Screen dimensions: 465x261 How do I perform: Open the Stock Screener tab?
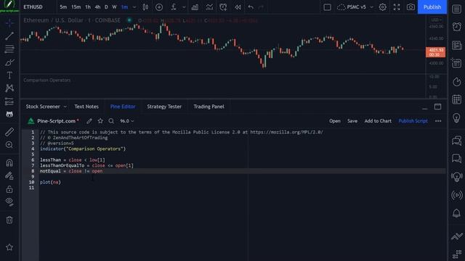[43, 107]
